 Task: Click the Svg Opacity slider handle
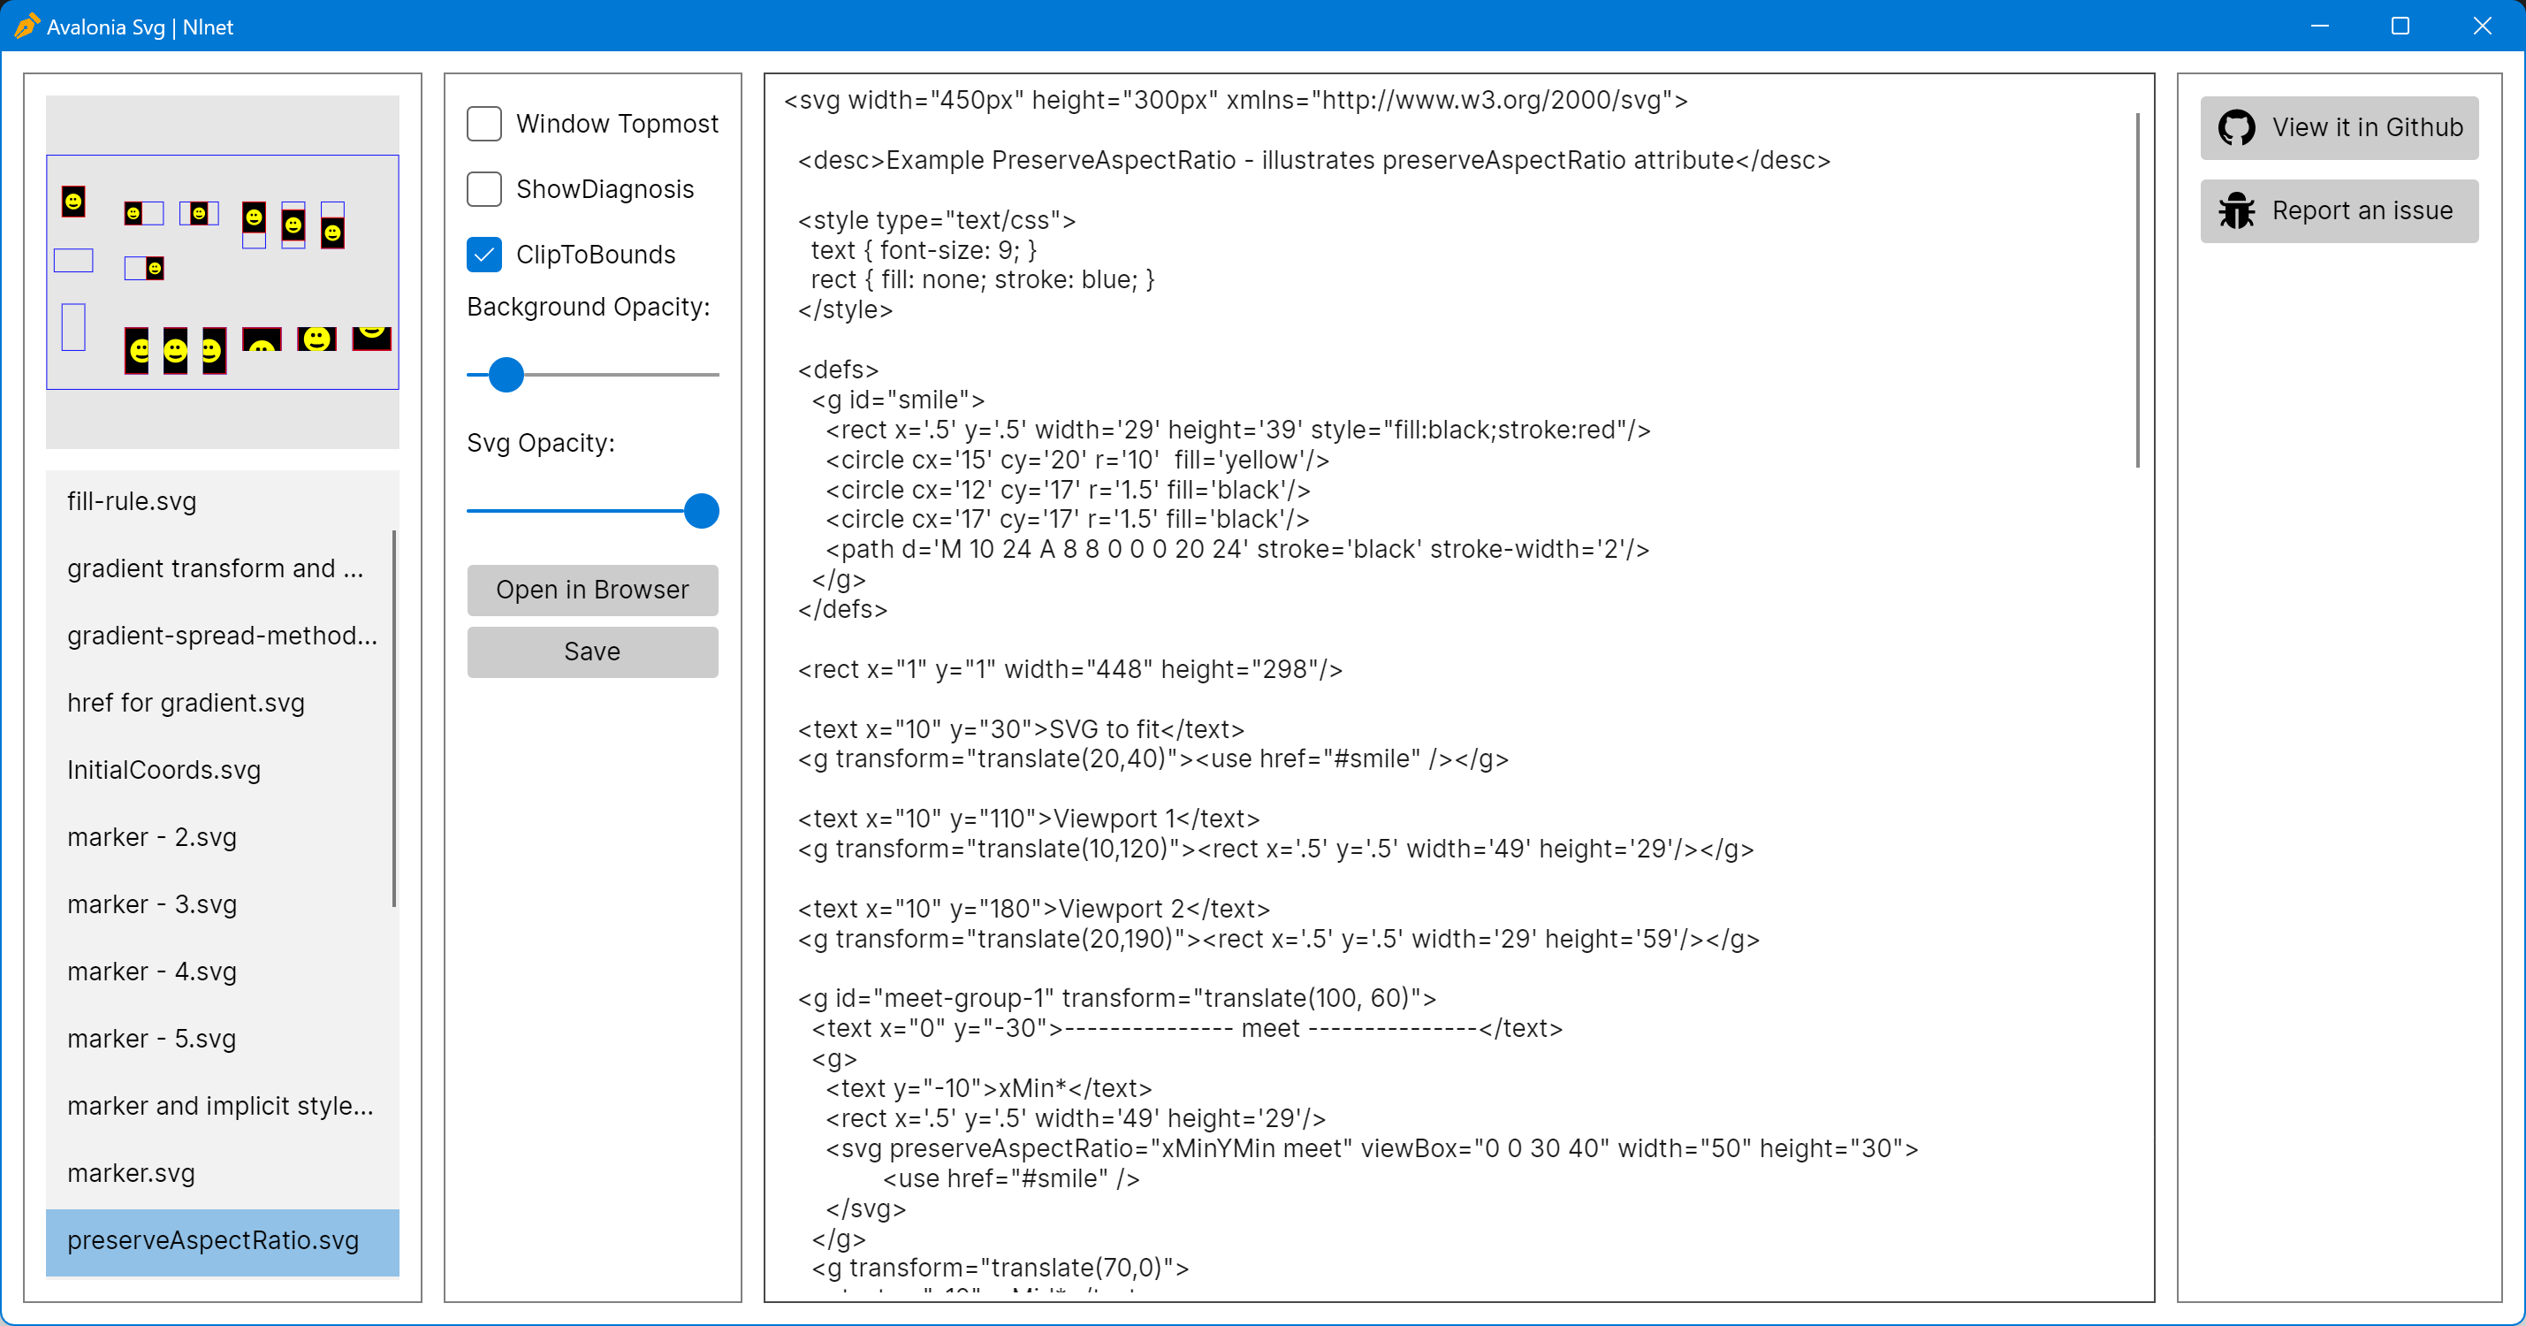(x=701, y=511)
